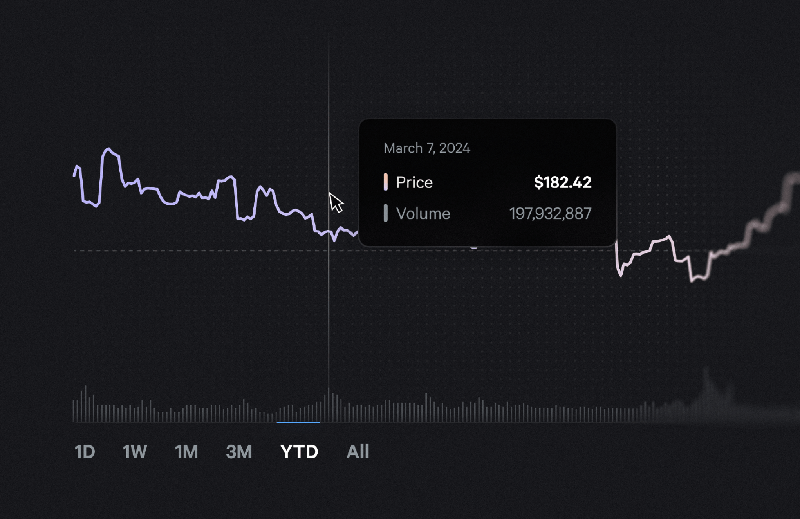The width and height of the screenshot is (800, 519).
Task: Click the March 7, 2024 tooltip date
Action: click(427, 148)
